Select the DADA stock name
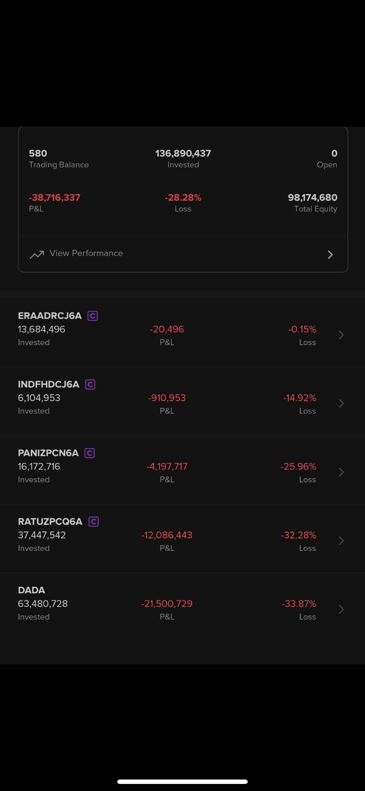365x791 pixels. 31,590
